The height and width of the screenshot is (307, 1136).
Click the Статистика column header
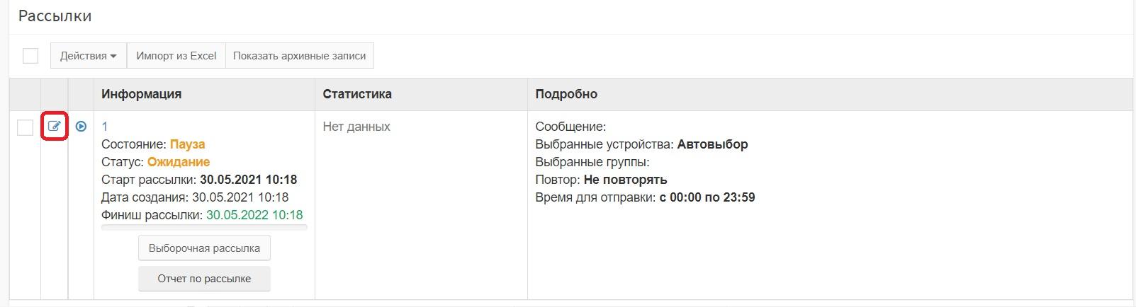click(357, 94)
